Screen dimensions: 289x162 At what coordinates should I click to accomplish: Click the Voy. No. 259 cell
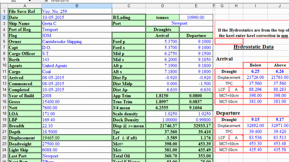point(76,11)
